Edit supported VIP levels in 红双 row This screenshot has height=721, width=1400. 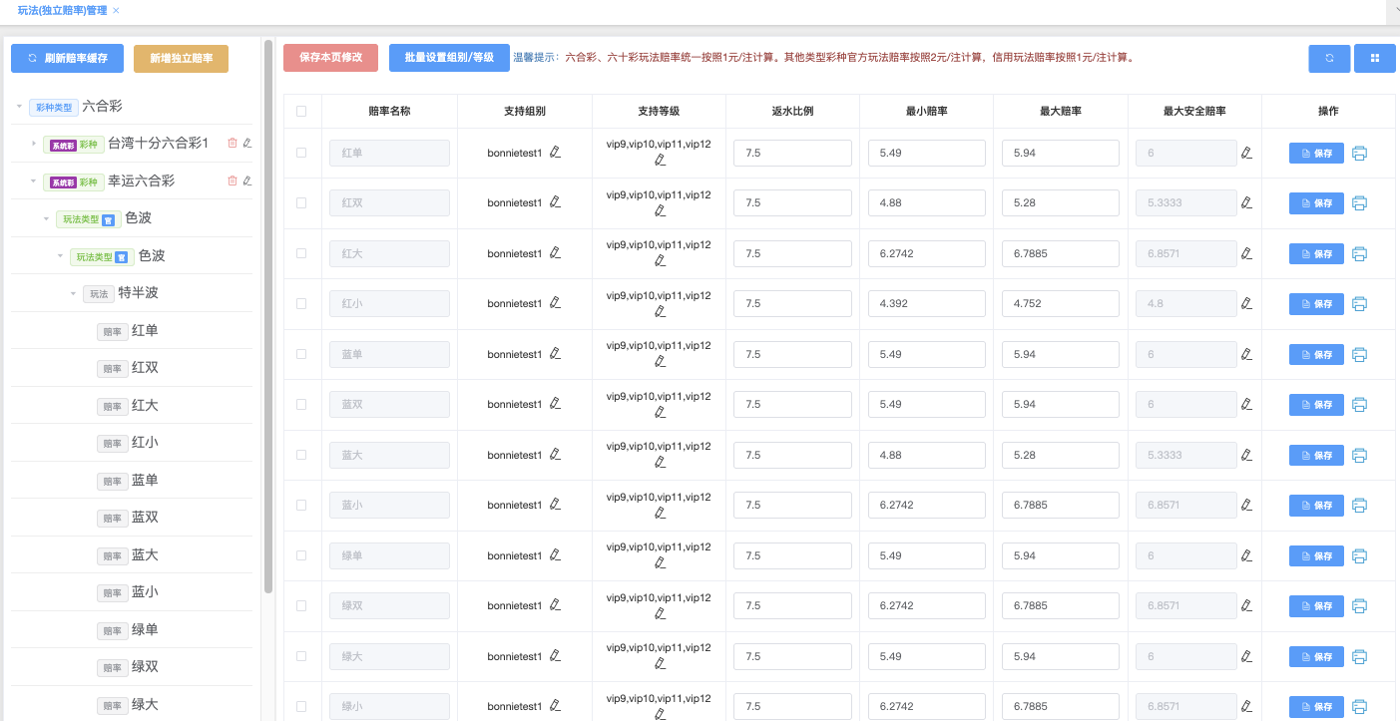click(x=660, y=210)
